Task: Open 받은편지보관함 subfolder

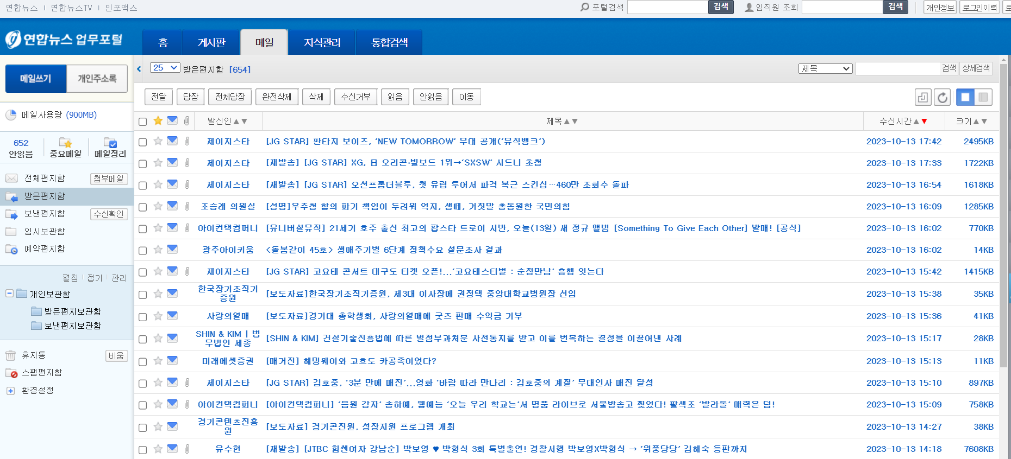Action: click(72, 311)
